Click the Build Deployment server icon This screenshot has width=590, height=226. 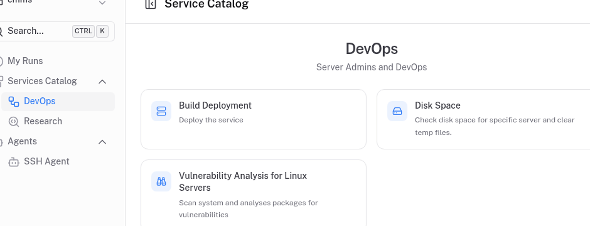pyautogui.click(x=161, y=111)
